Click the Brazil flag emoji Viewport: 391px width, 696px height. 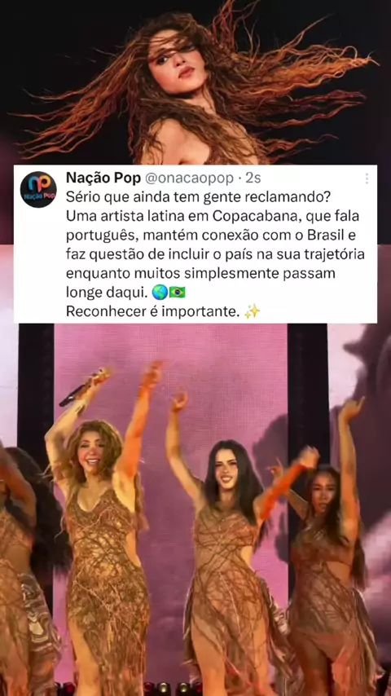click(177, 292)
